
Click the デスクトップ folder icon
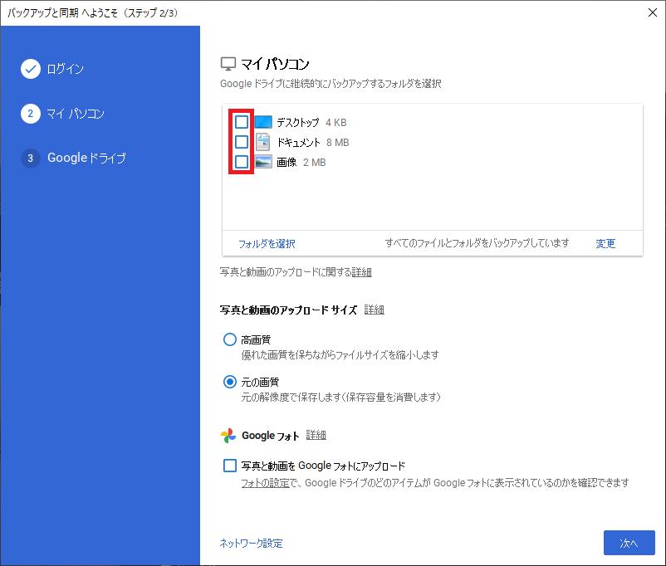click(263, 122)
